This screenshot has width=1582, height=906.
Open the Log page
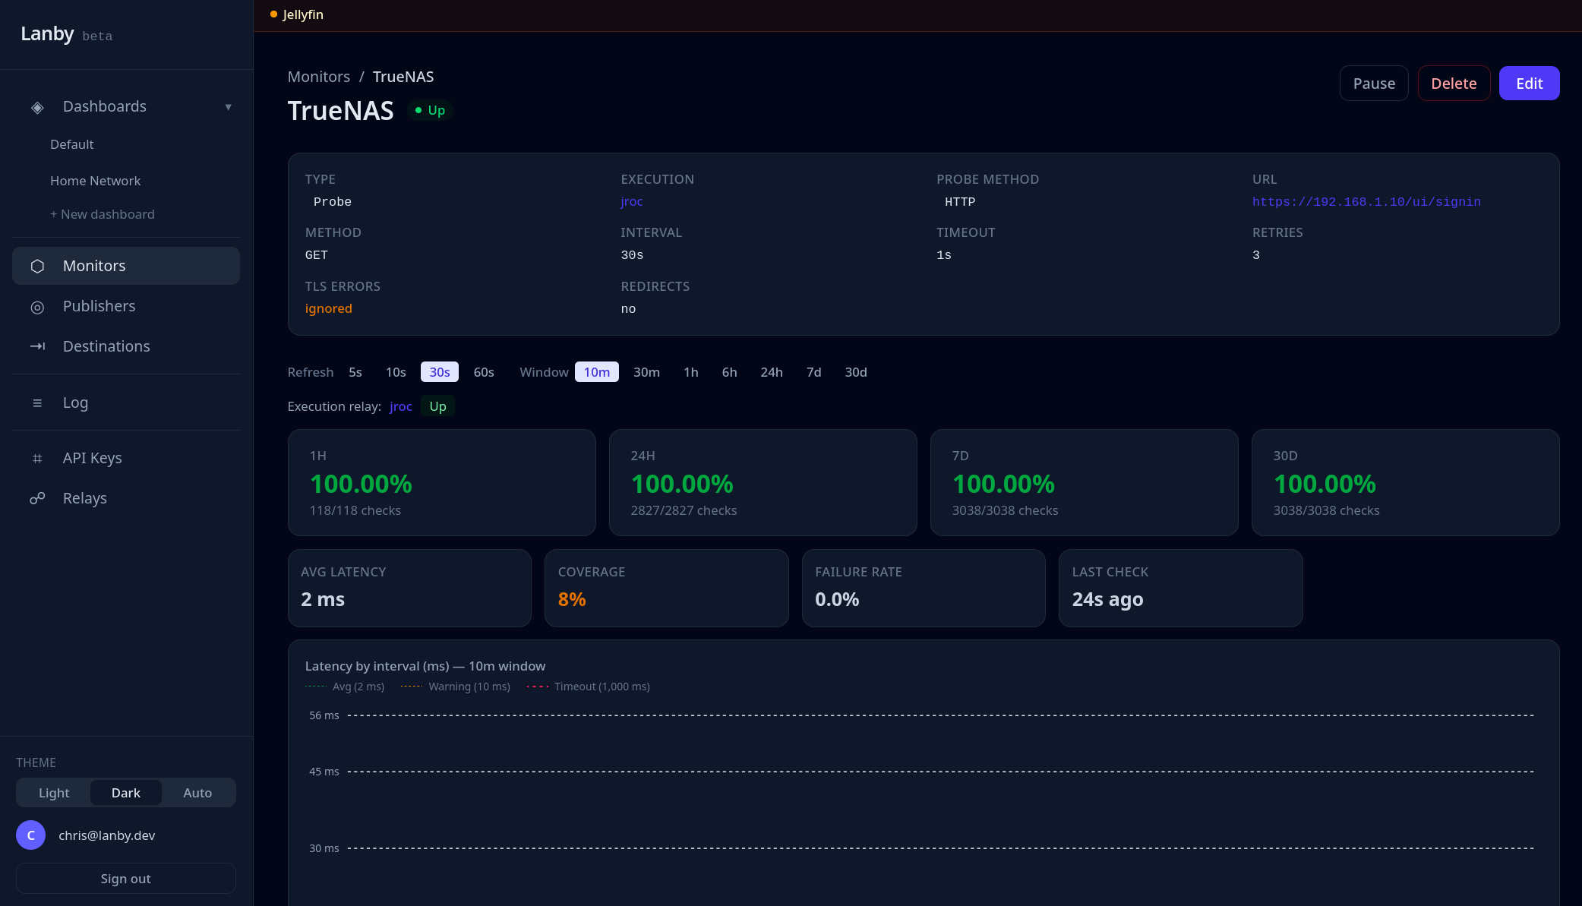pos(126,402)
